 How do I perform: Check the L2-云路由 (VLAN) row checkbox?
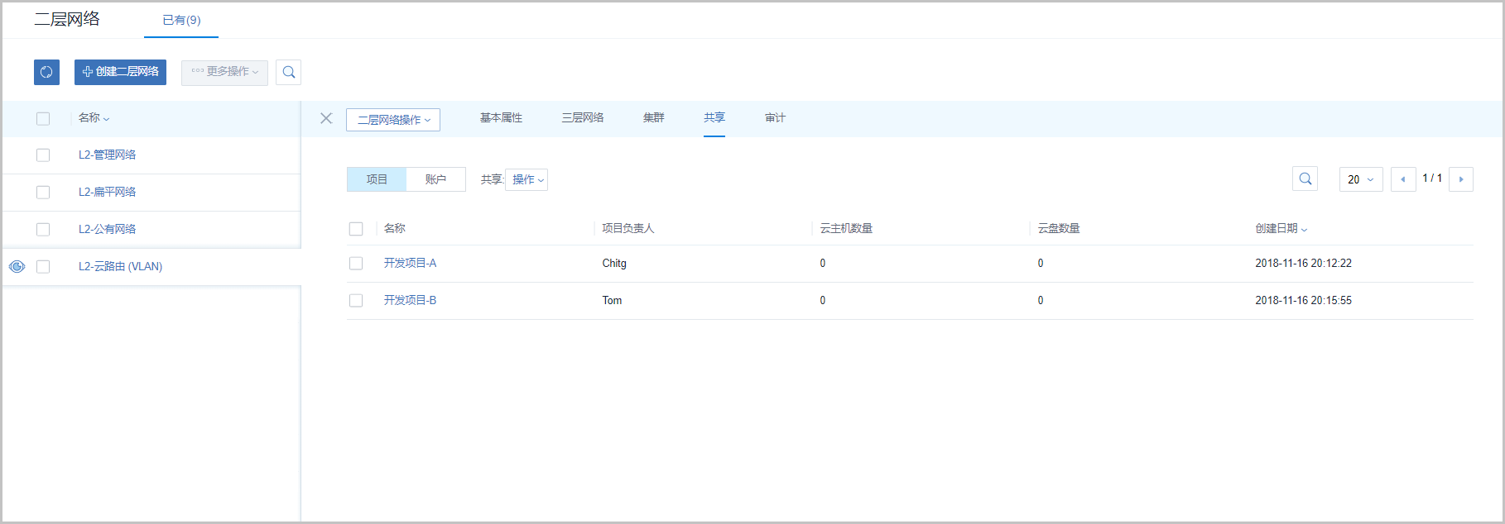click(43, 267)
